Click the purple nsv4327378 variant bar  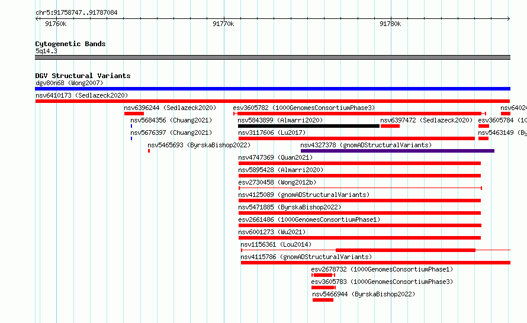[x=397, y=151]
